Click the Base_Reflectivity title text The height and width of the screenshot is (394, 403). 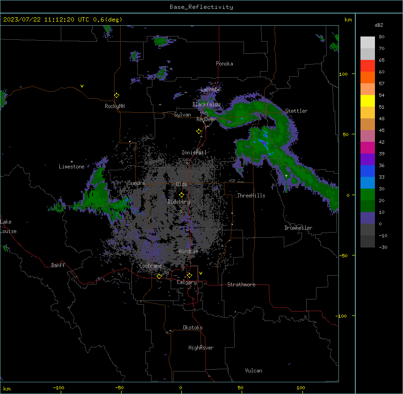click(201, 7)
